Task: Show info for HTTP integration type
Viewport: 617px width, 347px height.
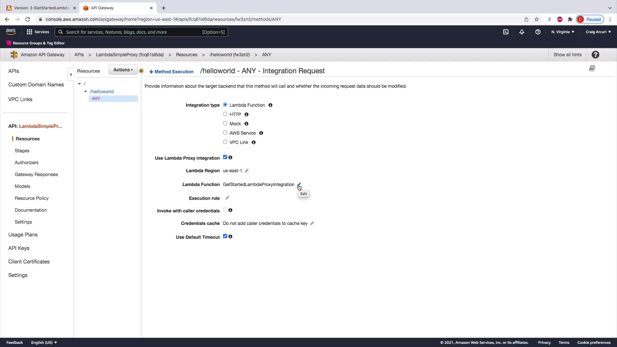Action: [246, 114]
